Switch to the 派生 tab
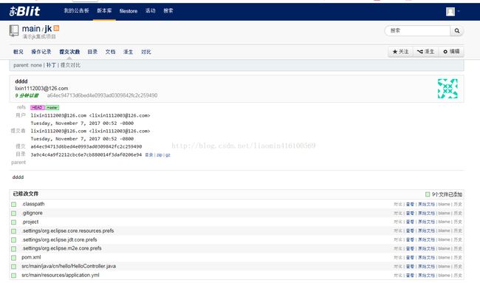The width and height of the screenshot is (480, 283). coord(128,52)
